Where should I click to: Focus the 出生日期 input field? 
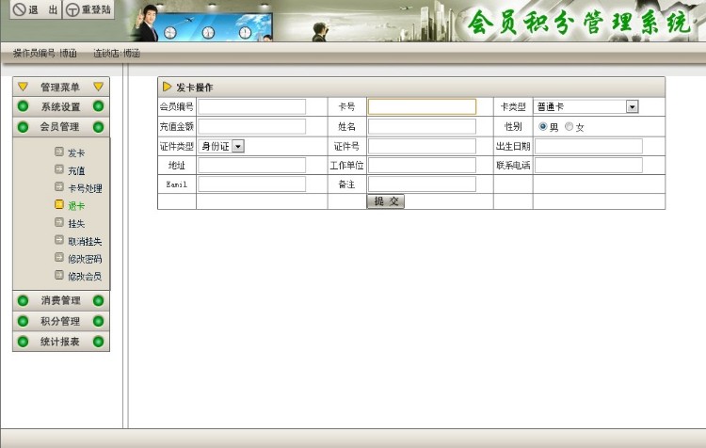pos(588,146)
